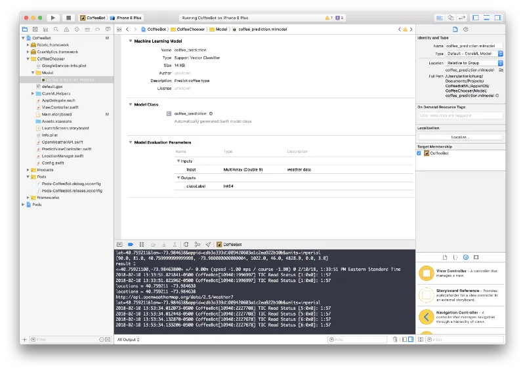Open the Source Control navigator
The height and width of the screenshot is (372, 525).
tap(35, 30)
